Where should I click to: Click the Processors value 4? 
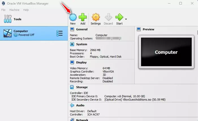91,53
